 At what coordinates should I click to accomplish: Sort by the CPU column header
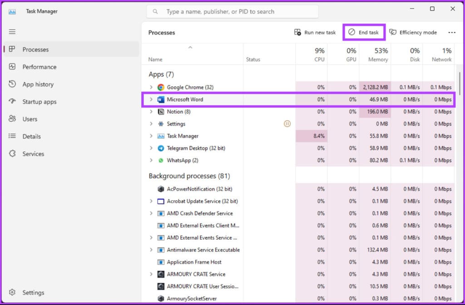point(312,54)
